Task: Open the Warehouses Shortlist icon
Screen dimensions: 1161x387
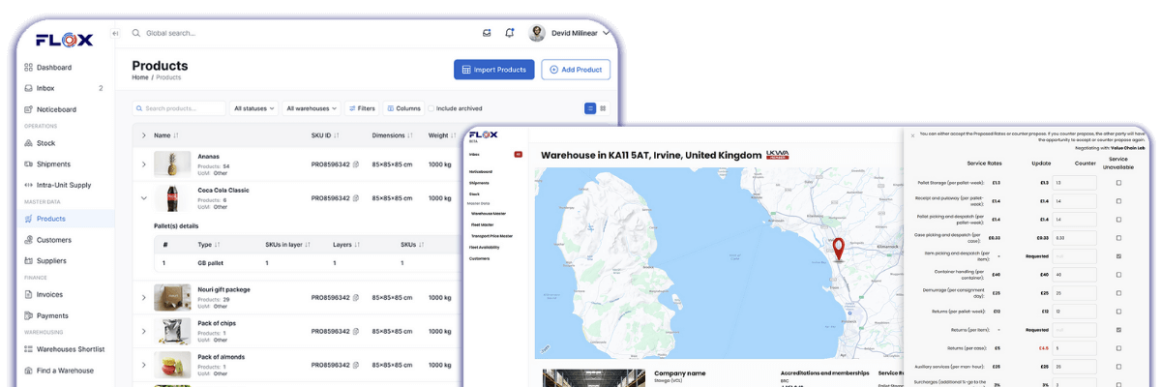Action: pyautogui.click(x=28, y=349)
